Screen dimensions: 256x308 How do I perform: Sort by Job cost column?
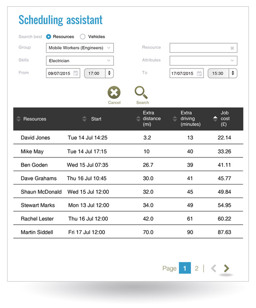[215, 119]
